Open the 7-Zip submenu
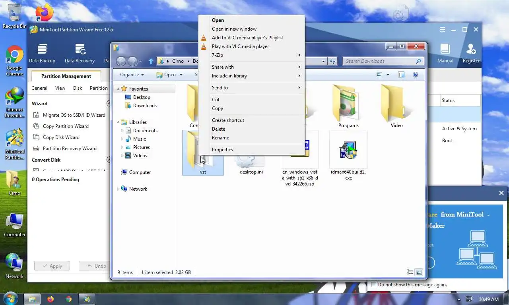 pyautogui.click(x=251, y=55)
